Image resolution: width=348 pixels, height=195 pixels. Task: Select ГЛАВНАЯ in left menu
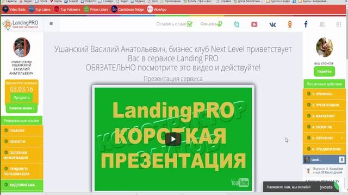[22, 131]
